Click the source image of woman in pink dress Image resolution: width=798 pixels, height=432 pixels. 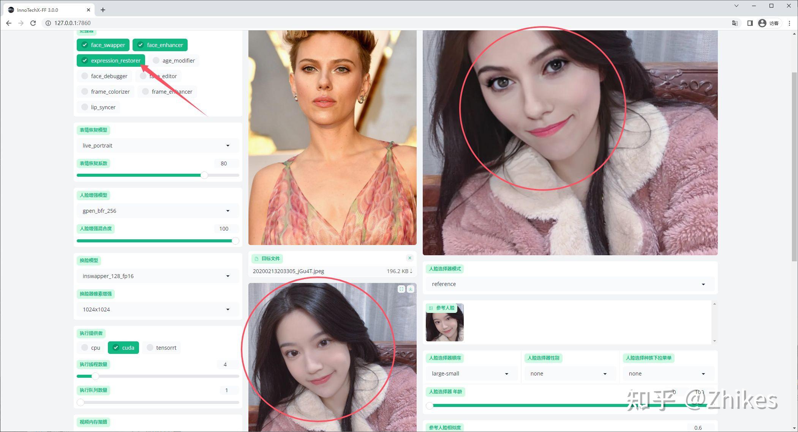pyautogui.click(x=332, y=138)
